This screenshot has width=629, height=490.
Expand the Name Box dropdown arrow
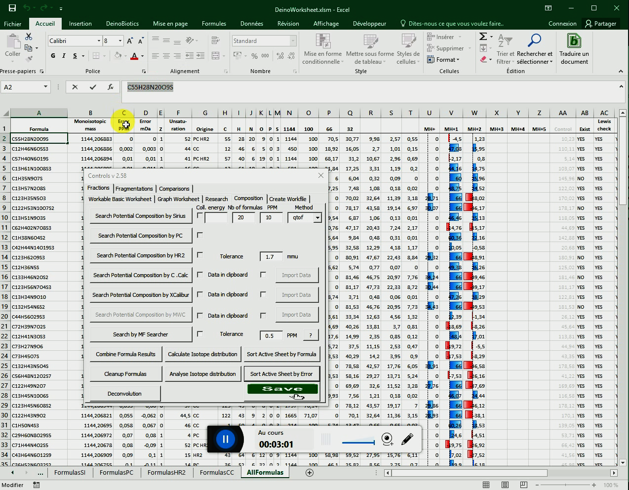click(x=45, y=87)
